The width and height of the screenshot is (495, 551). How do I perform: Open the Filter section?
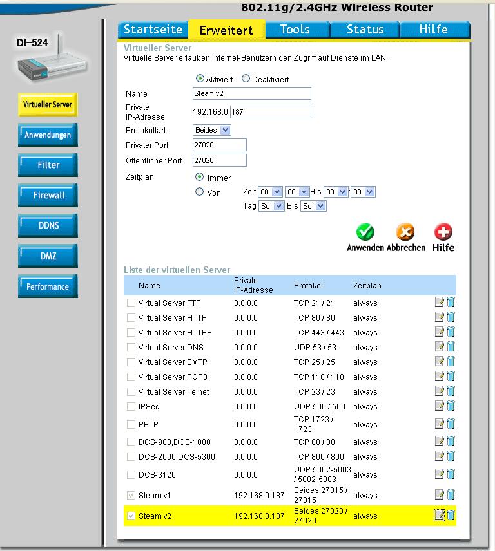pos(48,165)
